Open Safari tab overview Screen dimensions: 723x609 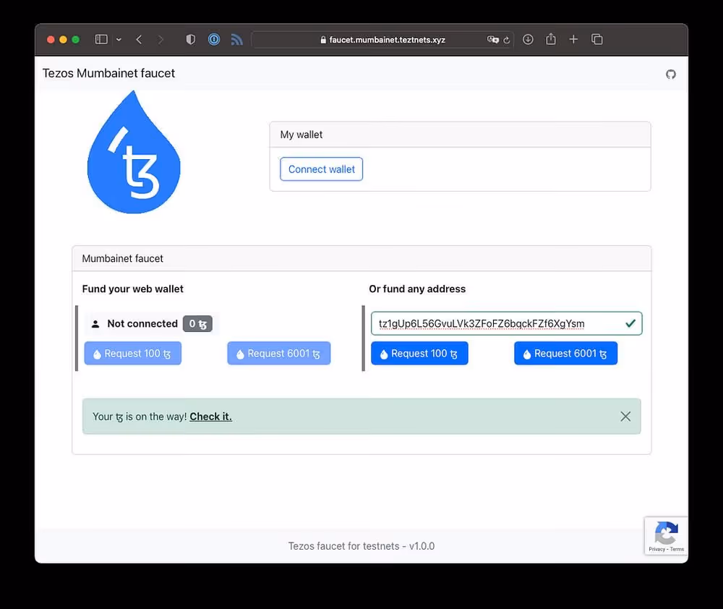(597, 39)
